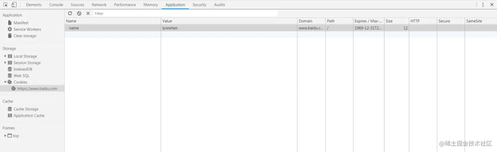The height and width of the screenshot is (152, 497).
Task: Click the domain cell www.baidu.c...
Action: click(311, 28)
